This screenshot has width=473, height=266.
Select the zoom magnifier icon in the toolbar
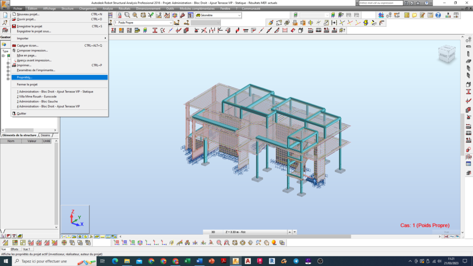[127, 15]
